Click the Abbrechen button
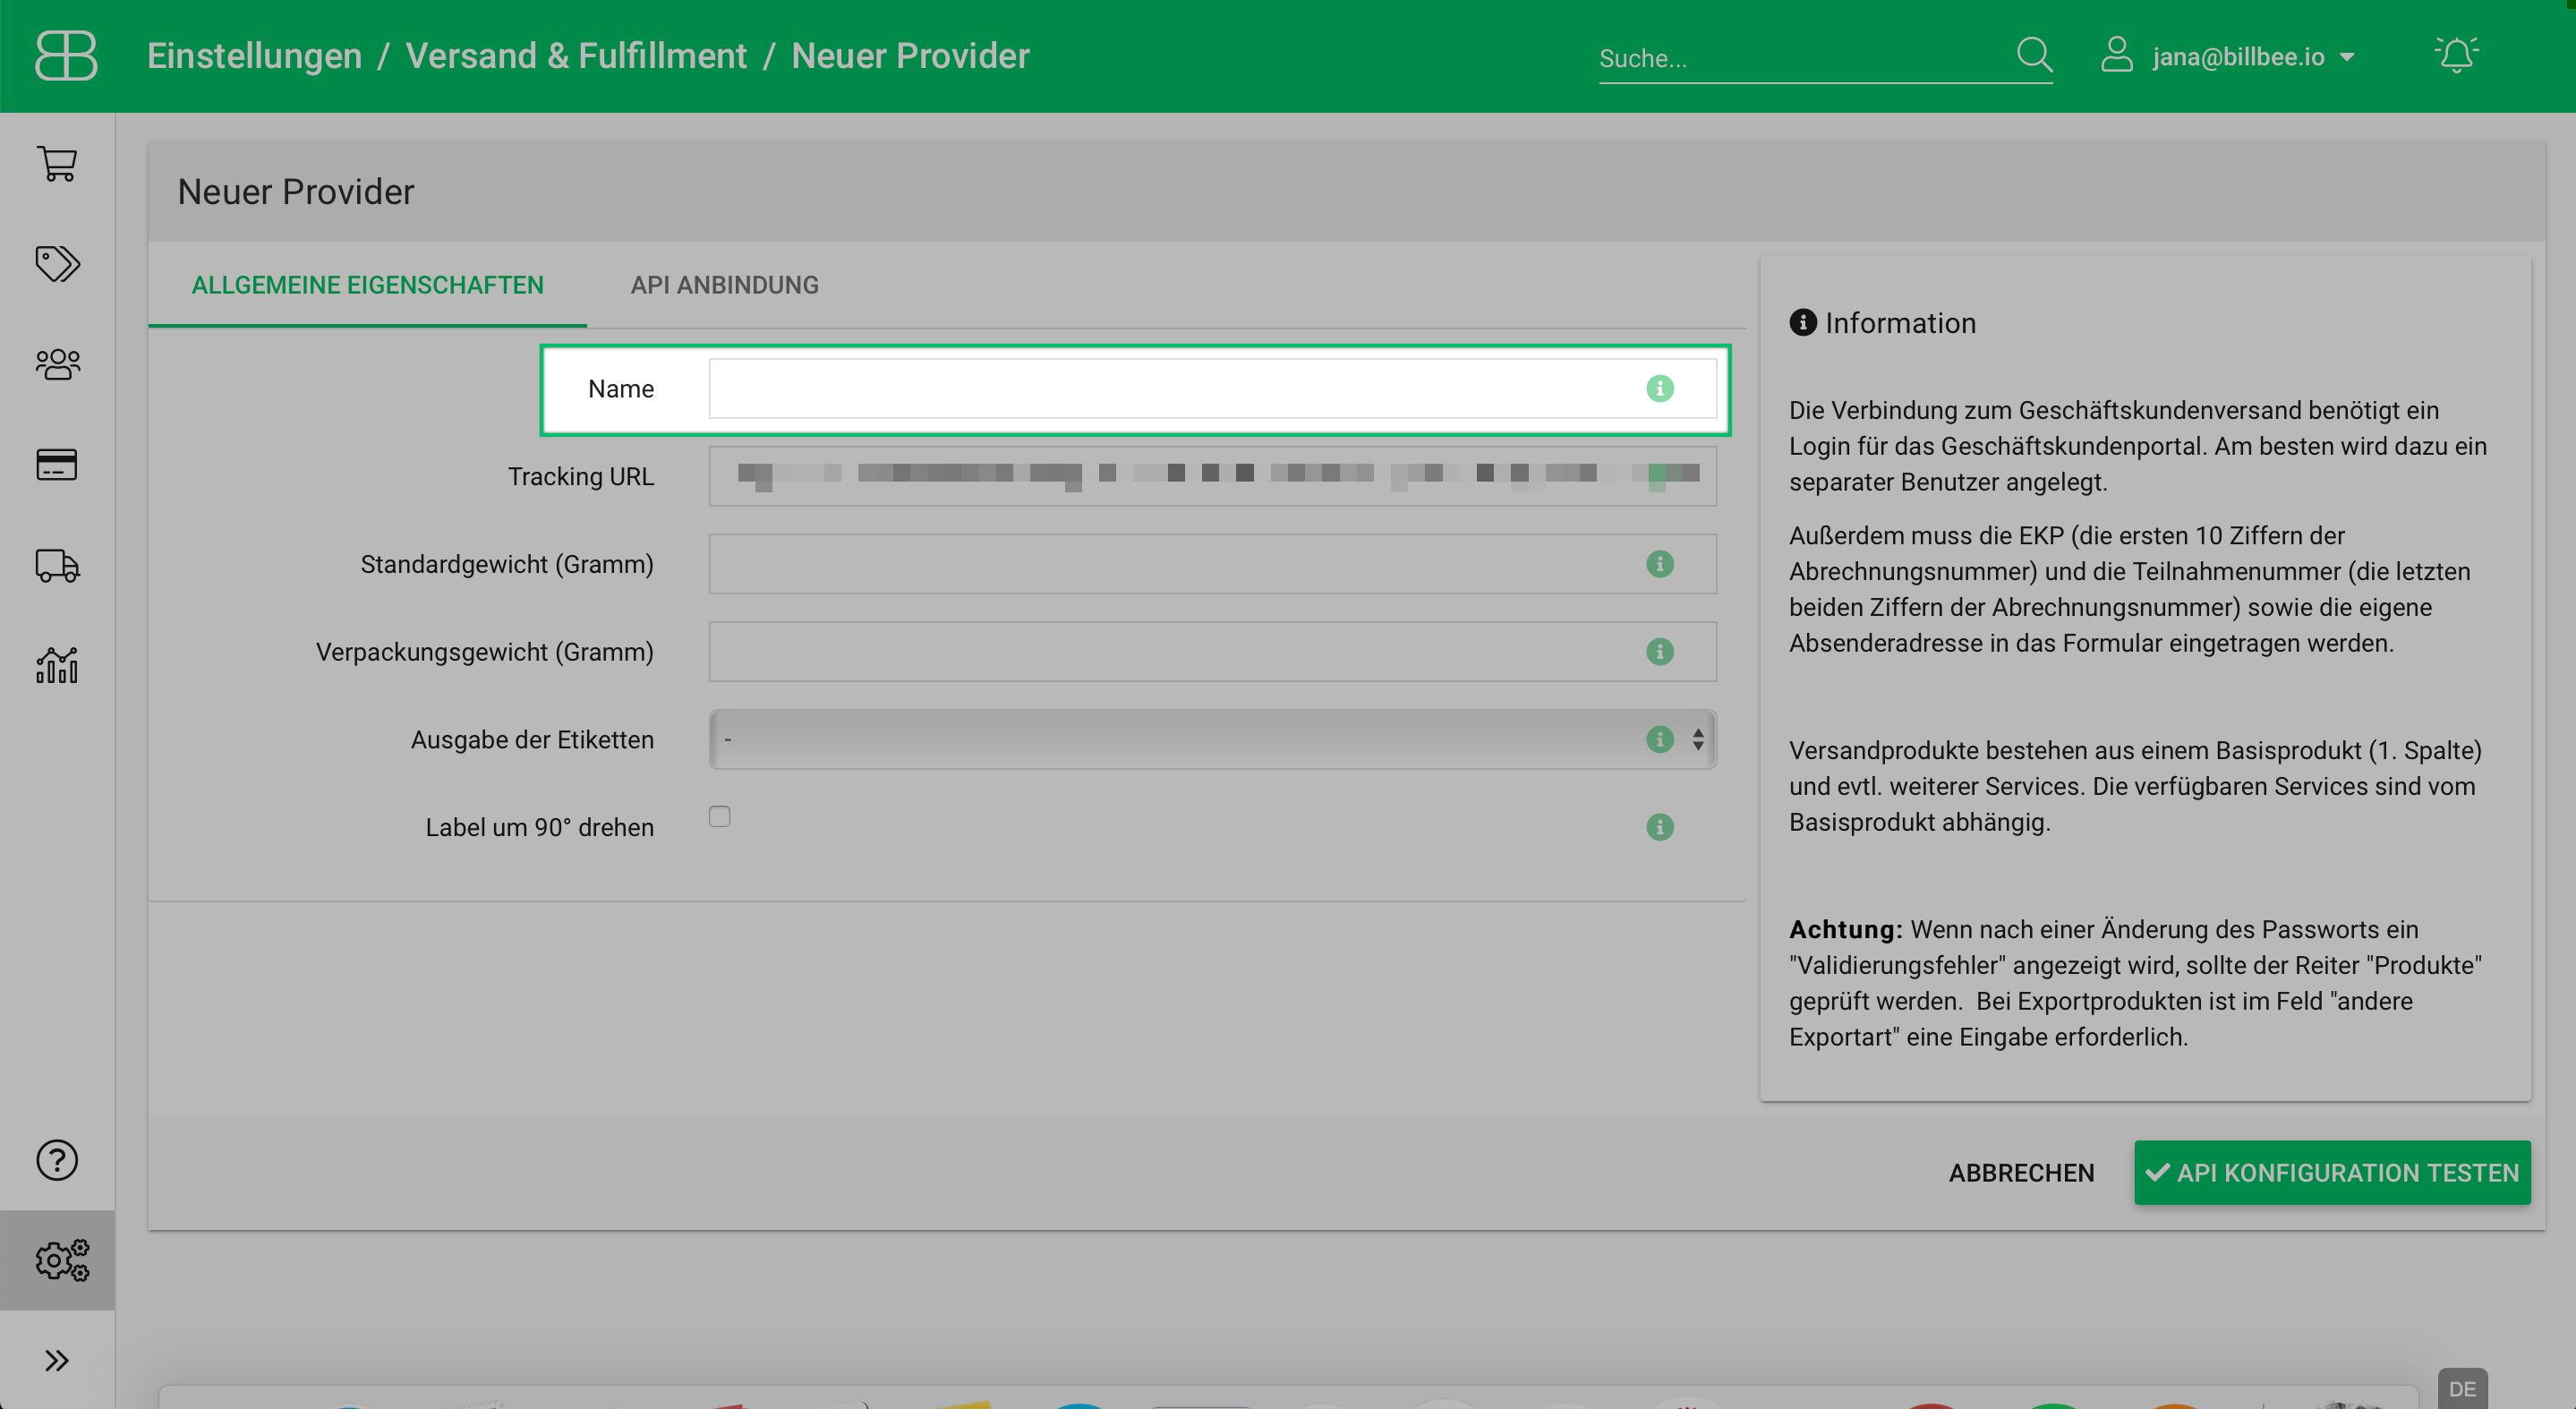Image resolution: width=2576 pixels, height=1409 pixels. (2020, 1173)
